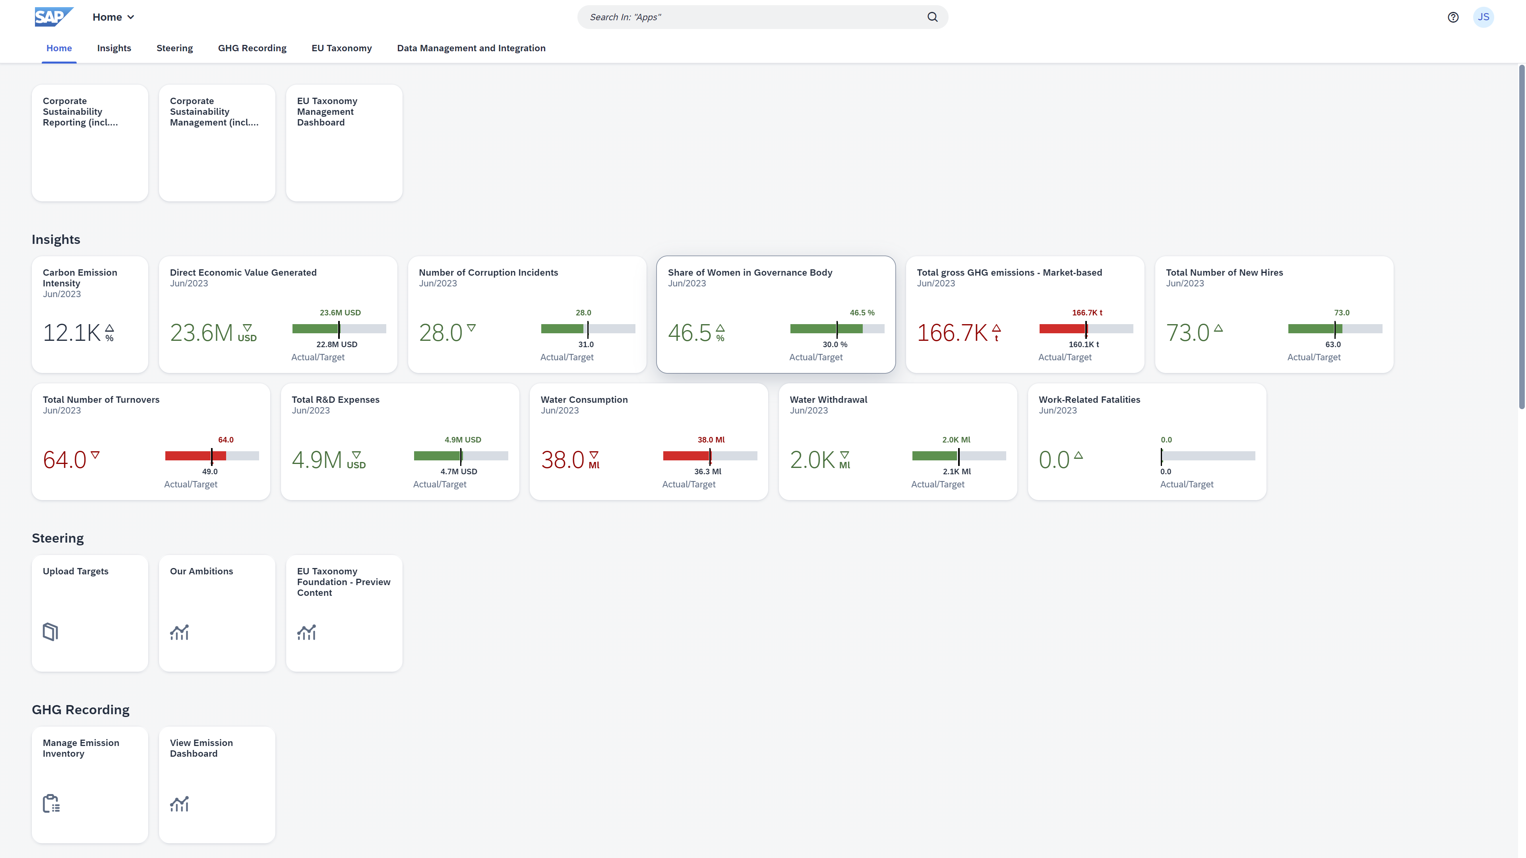This screenshot has height=858, width=1526.
Task: Open the Manage Emission Inventory tile
Action: tap(90, 785)
